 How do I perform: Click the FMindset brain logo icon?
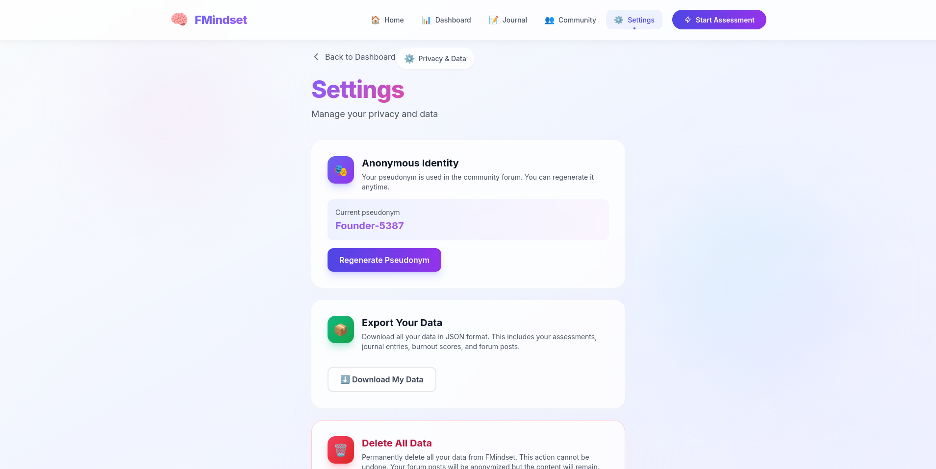point(179,20)
